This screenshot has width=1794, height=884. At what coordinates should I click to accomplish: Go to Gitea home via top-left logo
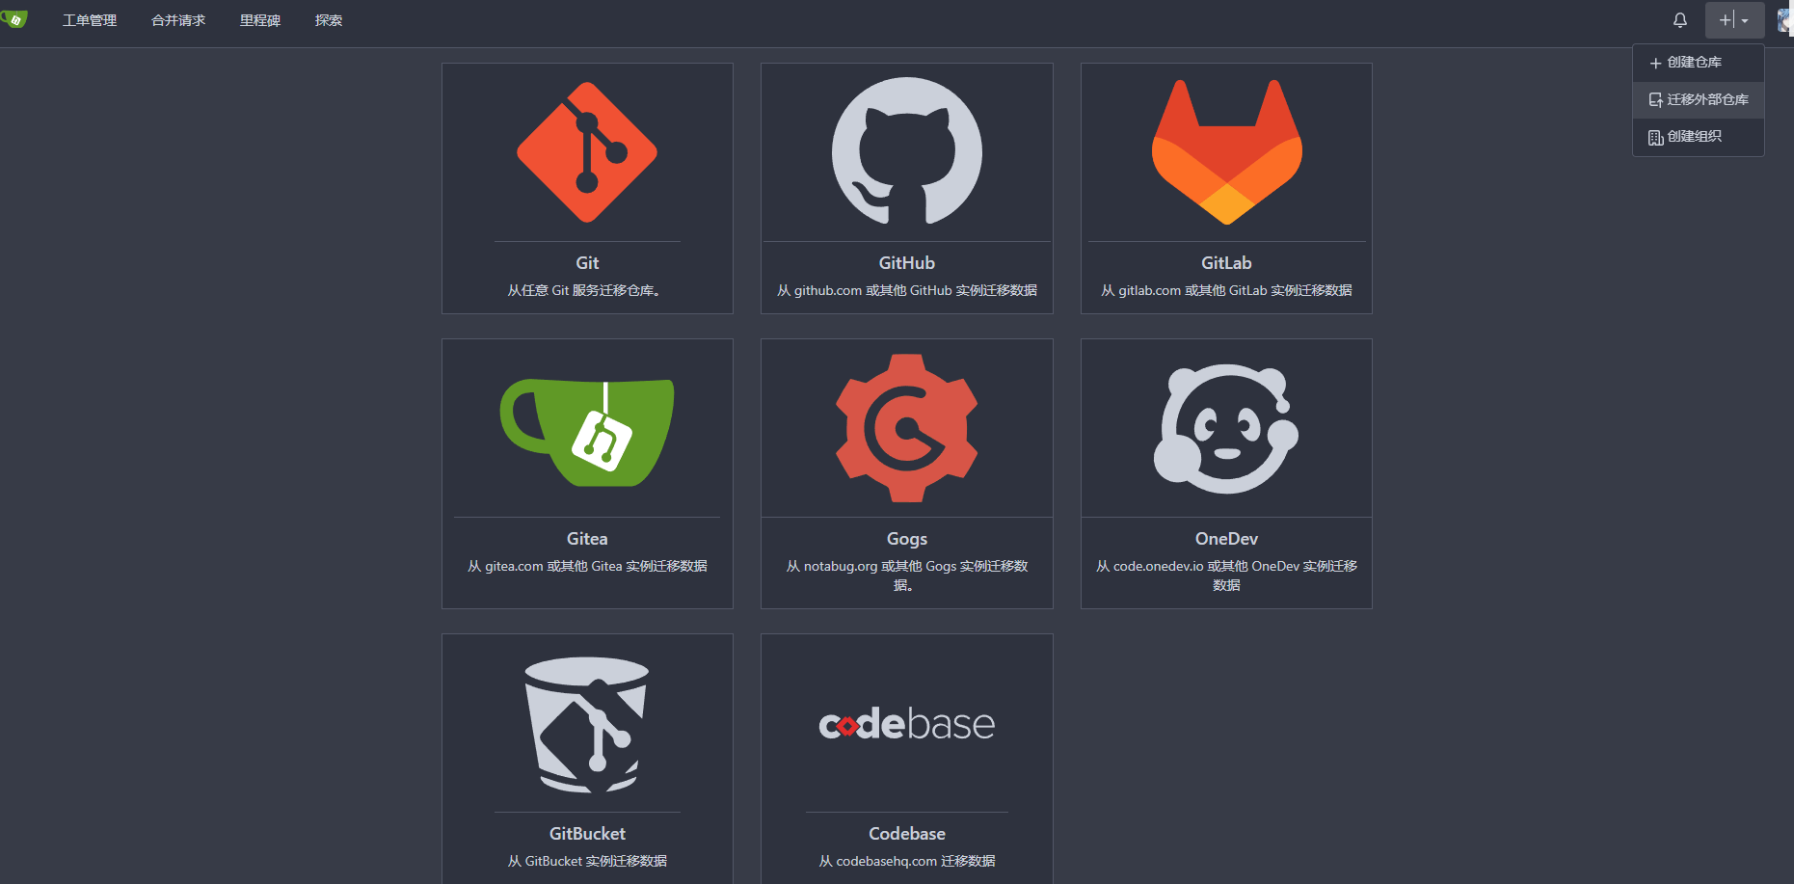click(15, 19)
